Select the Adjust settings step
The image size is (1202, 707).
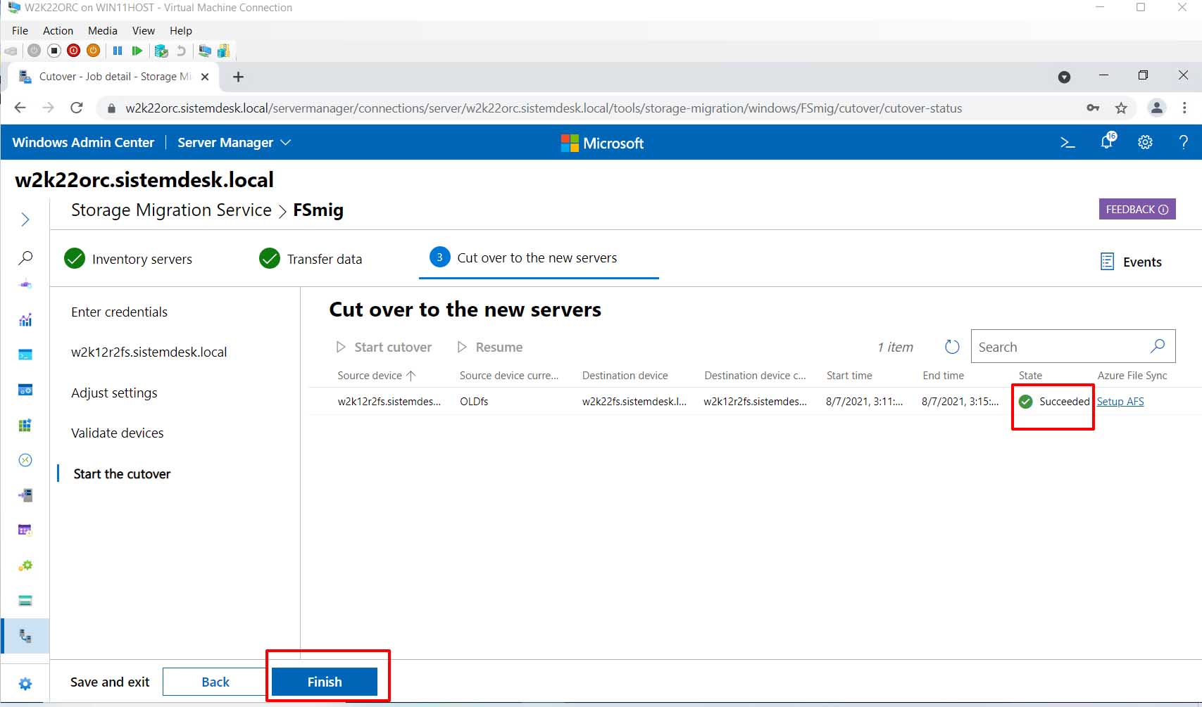tap(114, 393)
